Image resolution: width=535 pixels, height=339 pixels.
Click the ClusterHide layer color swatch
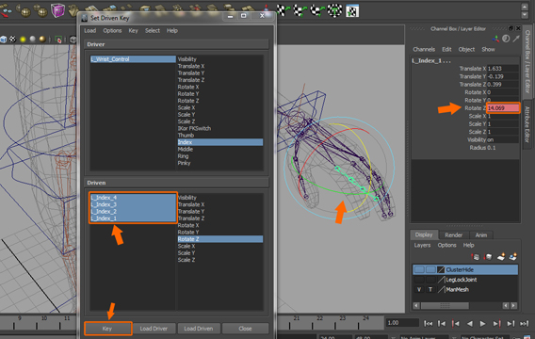point(441,269)
